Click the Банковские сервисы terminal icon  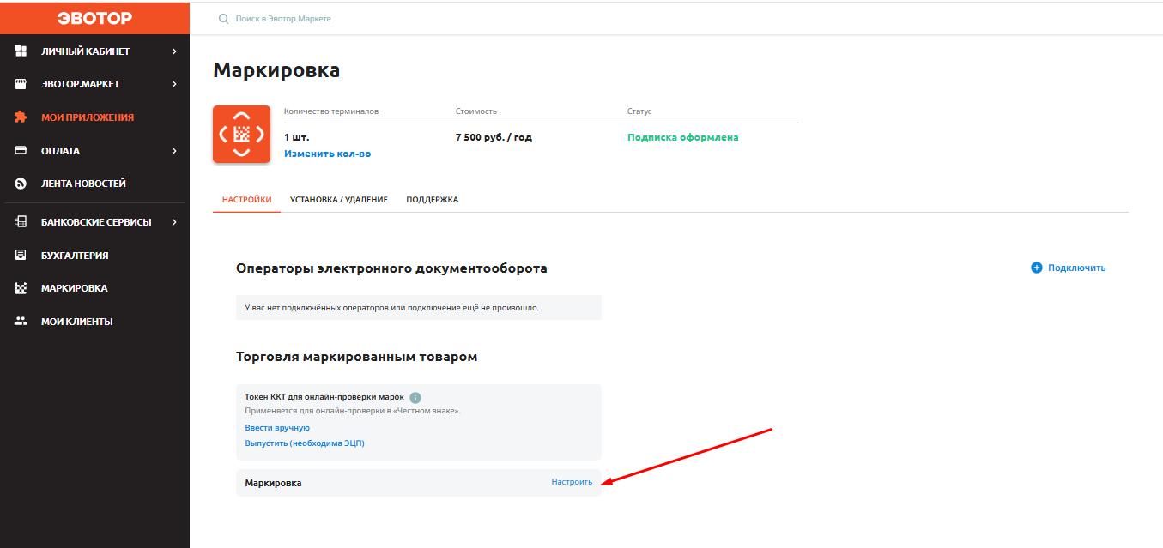[21, 222]
